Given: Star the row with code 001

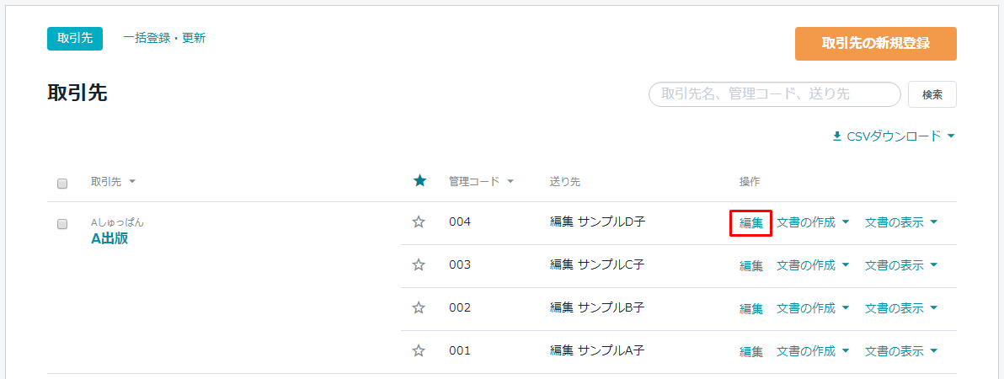Looking at the screenshot, I should click(x=419, y=351).
